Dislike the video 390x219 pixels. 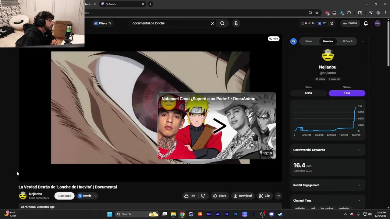[x=203, y=196]
